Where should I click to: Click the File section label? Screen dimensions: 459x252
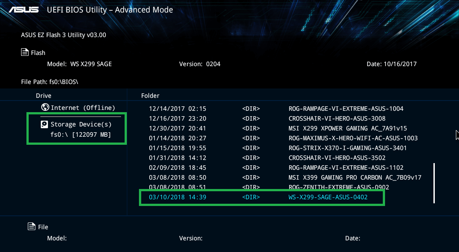tap(43, 227)
